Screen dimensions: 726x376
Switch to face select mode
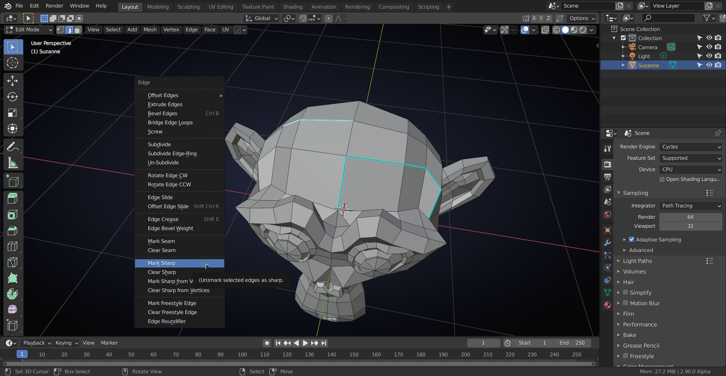pyautogui.click(x=78, y=30)
